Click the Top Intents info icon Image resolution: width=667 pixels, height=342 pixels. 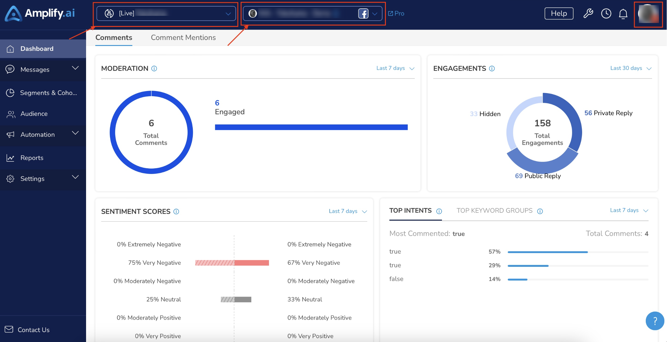tap(439, 211)
